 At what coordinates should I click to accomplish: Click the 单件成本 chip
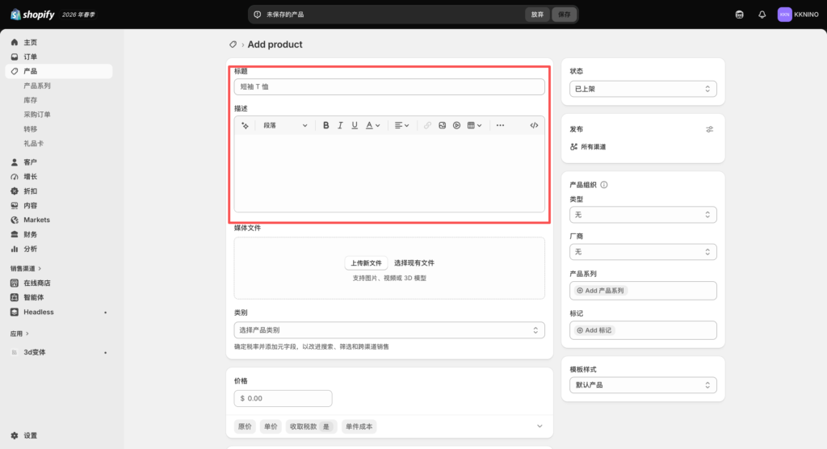[x=359, y=427]
